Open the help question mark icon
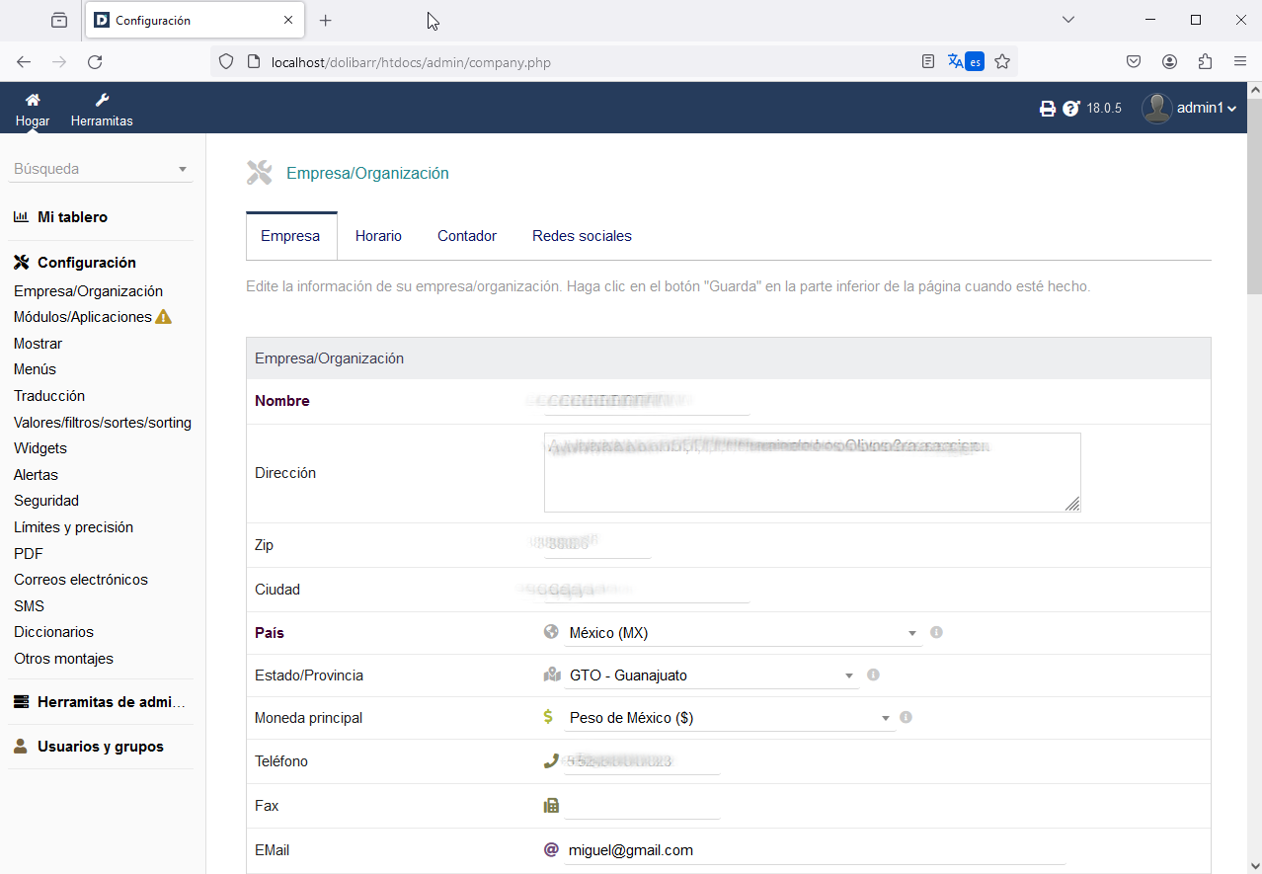The height and width of the screenshot is (874, 1262). 1071,109
